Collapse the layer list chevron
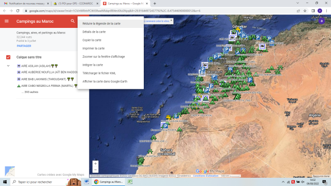The height and width of the screenshot is (186, 331). coord(8,66)
